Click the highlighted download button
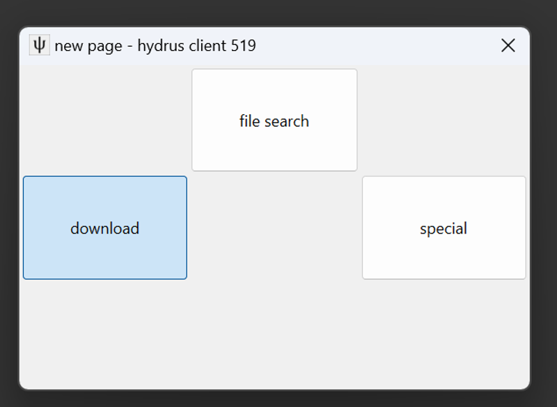Image resolution: width=557 pixels, height=407 pixels. click(x=105, y=227)
